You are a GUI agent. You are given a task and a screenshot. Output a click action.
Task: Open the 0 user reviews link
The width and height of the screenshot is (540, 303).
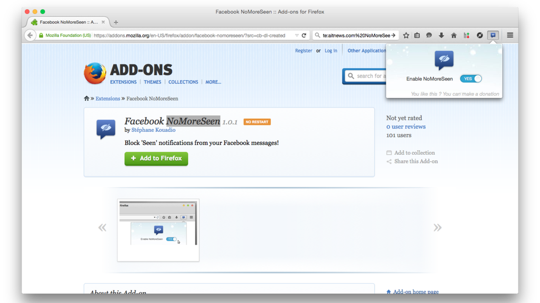(406, 127)
